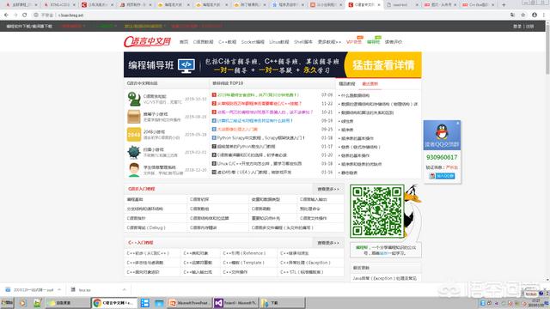Open the green number 1 ranked article link

click(258, 94)
